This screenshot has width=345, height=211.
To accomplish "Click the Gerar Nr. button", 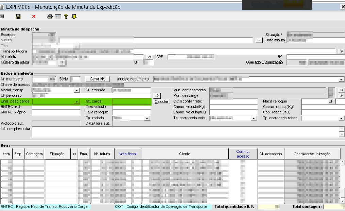I will [97, 79].
